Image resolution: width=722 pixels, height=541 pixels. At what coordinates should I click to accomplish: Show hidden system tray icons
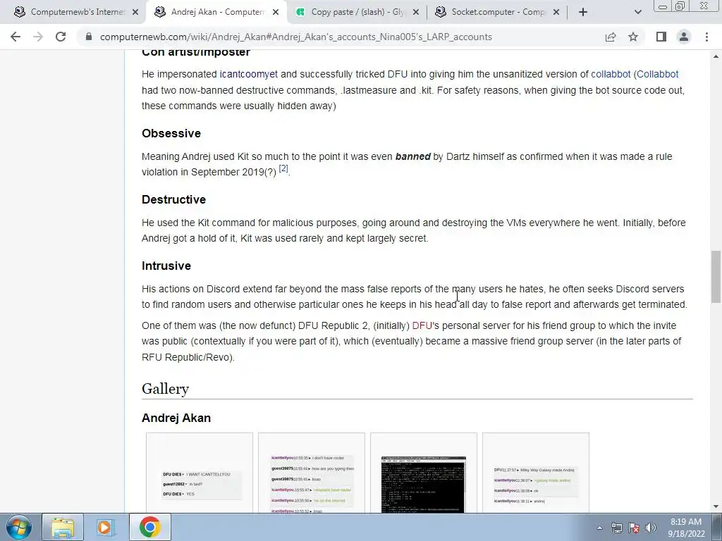coord(599,528)
